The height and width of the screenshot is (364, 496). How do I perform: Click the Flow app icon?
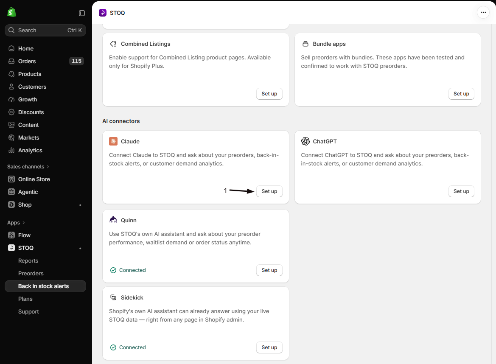[11, 235]
